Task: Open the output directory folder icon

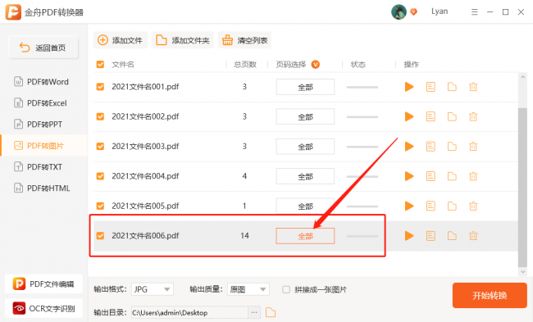Action: tap(271, 312)
